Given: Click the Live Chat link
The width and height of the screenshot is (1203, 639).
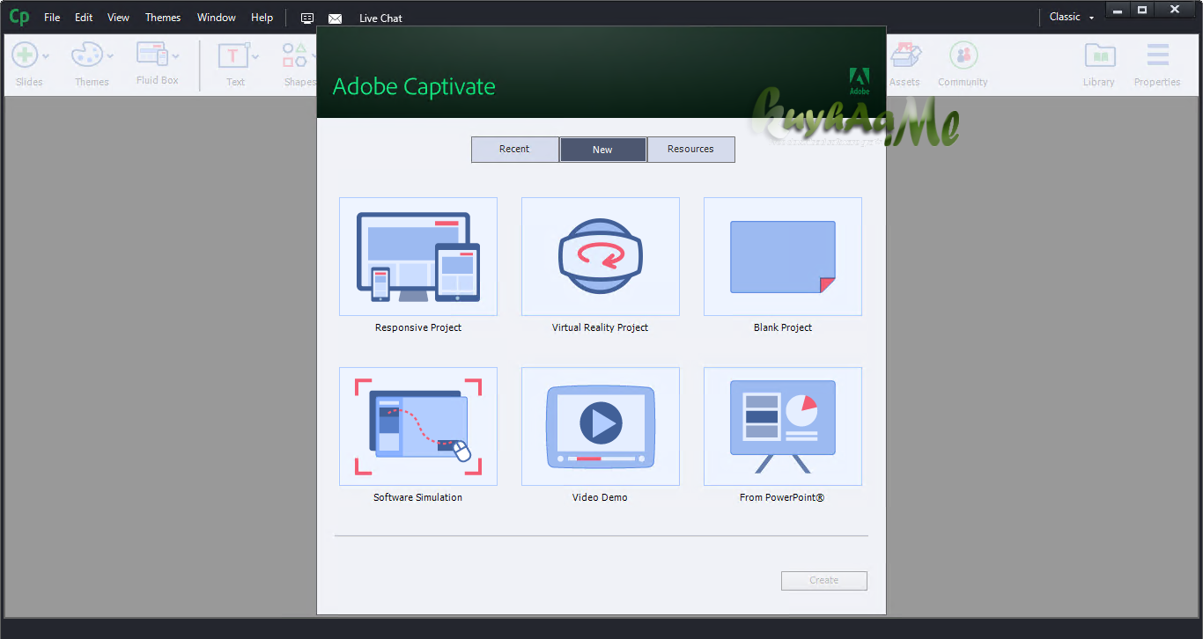Looking at the screenshot, I should point(380,18).
